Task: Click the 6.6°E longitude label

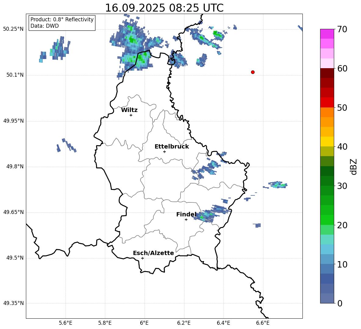Action: click(263, 323)
